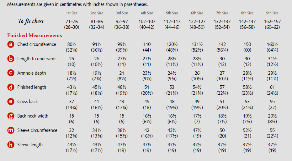
Task: Click the red 'b' Length to underarm icon
Action: coord(11,59)
